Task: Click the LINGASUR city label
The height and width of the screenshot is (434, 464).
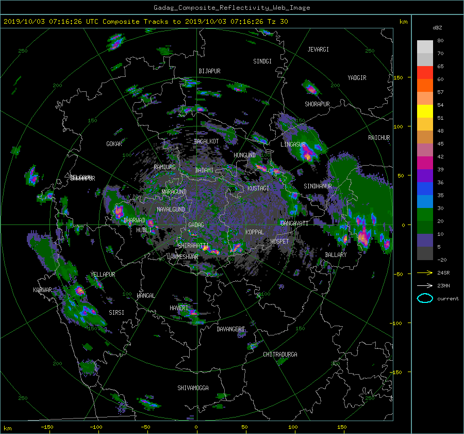Action: pos(293,144)
